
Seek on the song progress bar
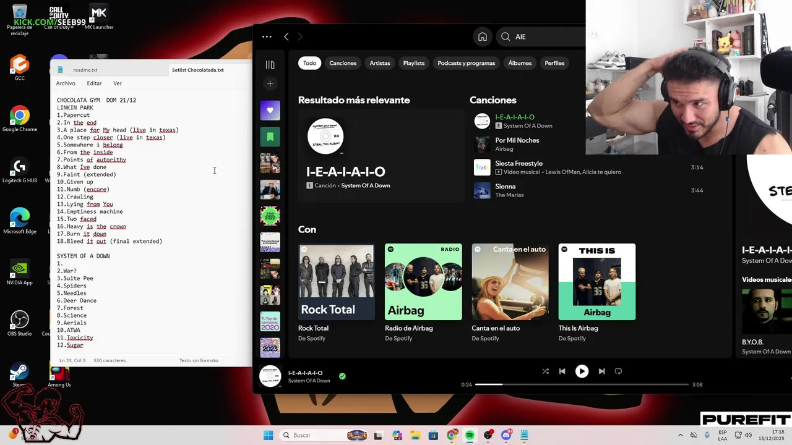(582, 384)
